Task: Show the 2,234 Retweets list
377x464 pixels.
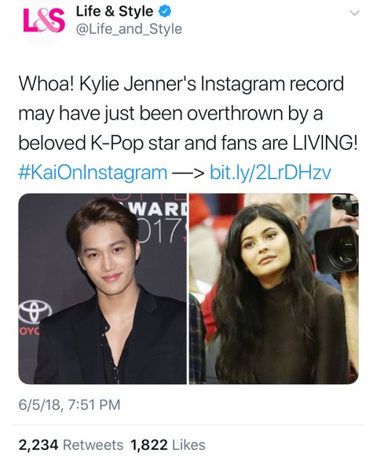Action: click(x=71, y=445)
